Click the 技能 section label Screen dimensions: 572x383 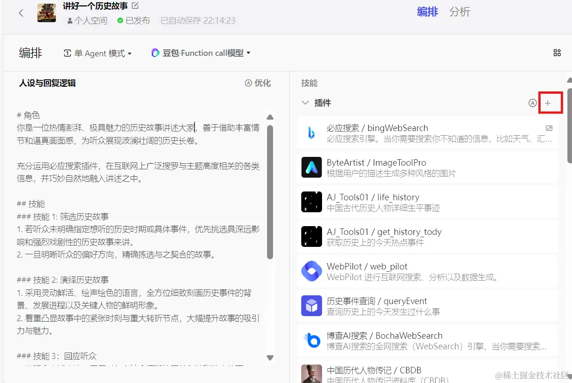(310, 83)
